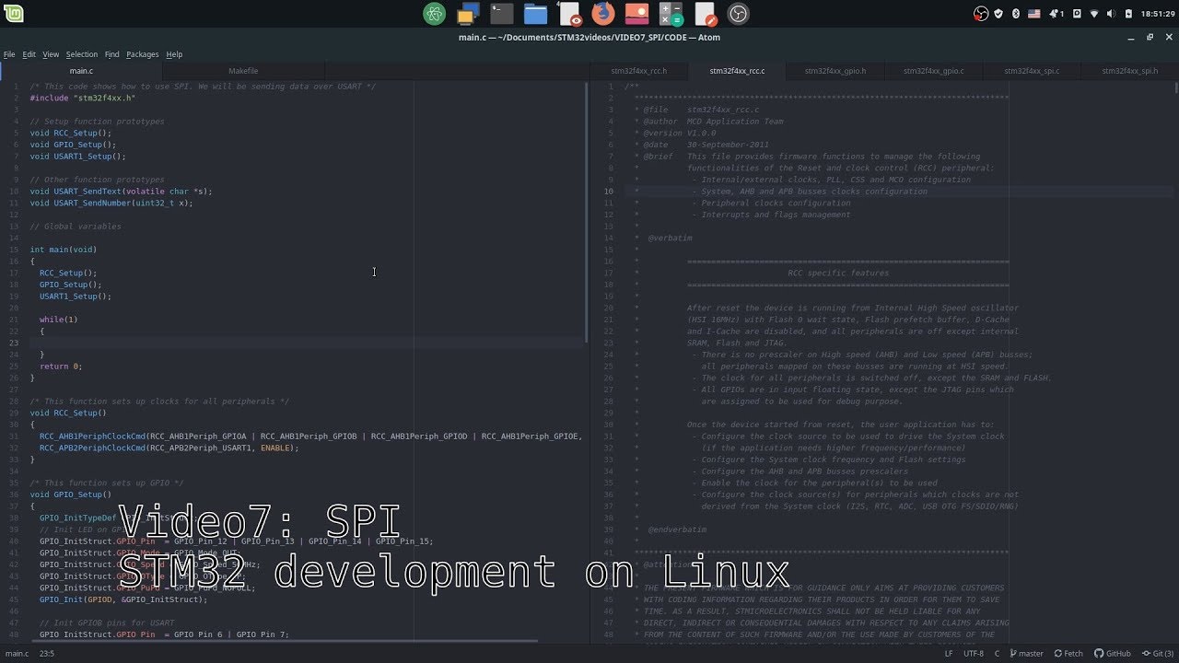Screen dimensions: 1179x663
Task: Open the network Wi-Fi tray icon
Action: [x=1094, y=14]
